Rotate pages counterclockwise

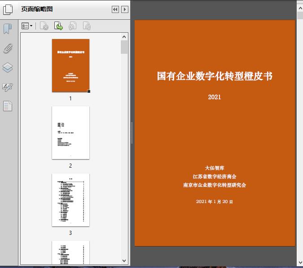point(73,26)
